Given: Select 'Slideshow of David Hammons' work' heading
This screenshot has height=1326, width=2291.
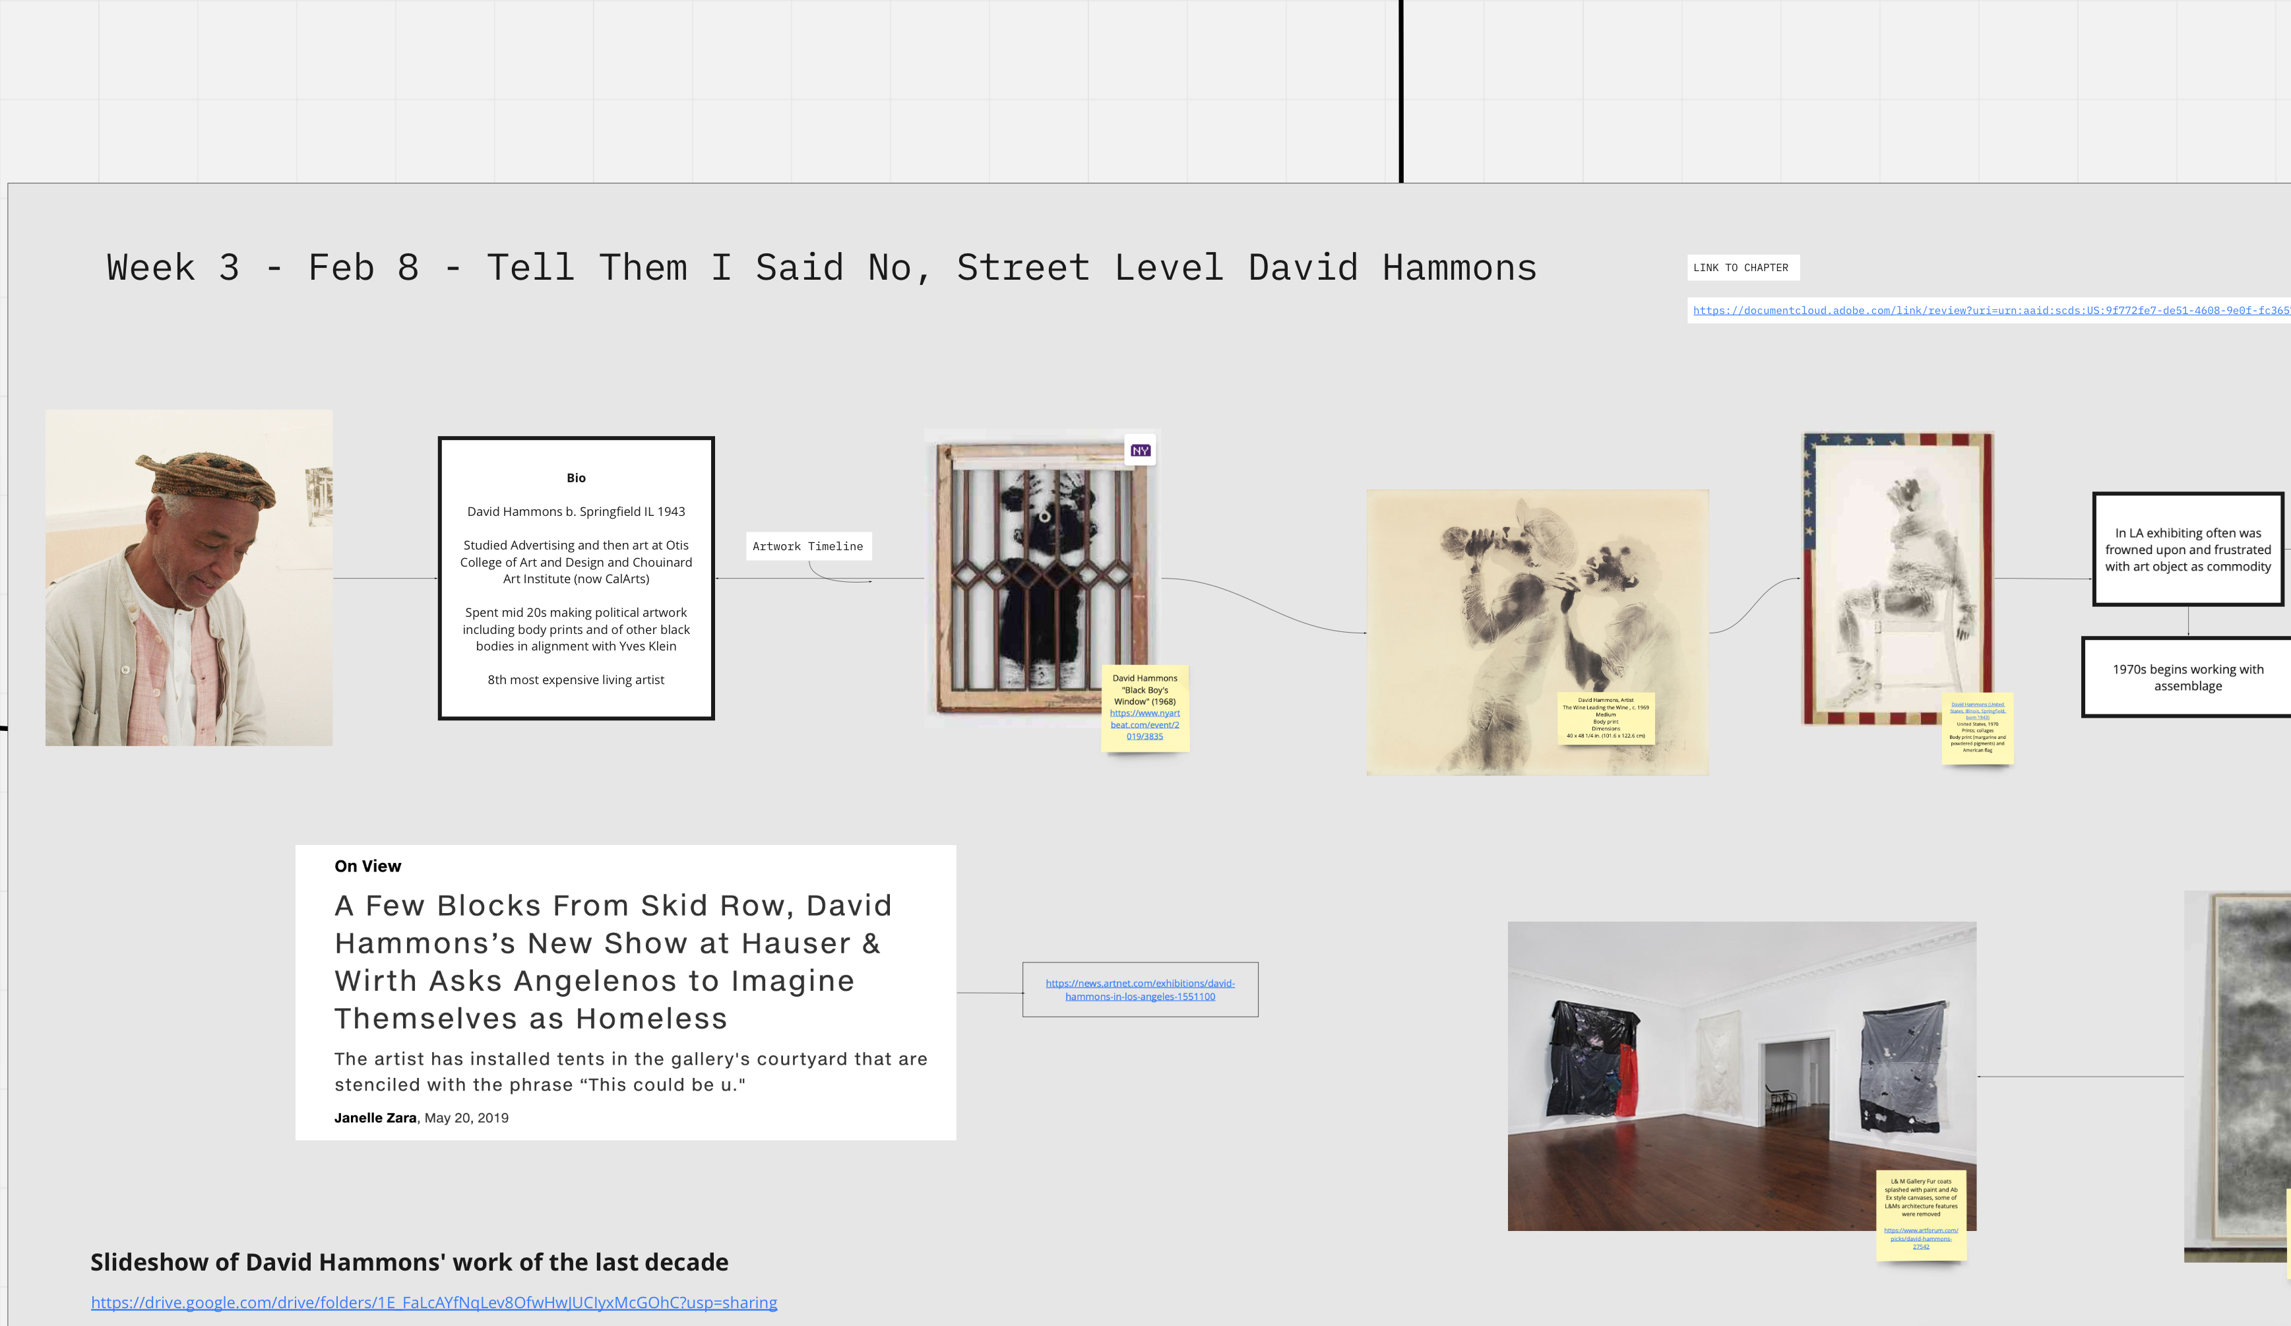Looking at the screenshot, I should (x=409, y=1262).
